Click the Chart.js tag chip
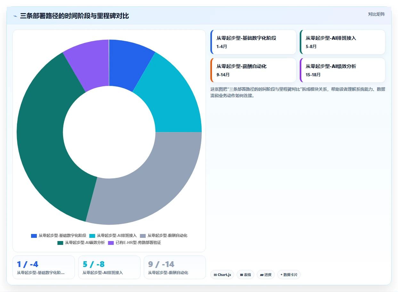The height and width of the screenshot is (292, 398). (x=222, y=275)
